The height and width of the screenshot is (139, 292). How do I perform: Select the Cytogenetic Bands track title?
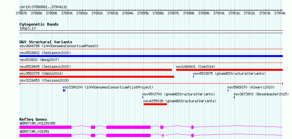tap(39, 24)
